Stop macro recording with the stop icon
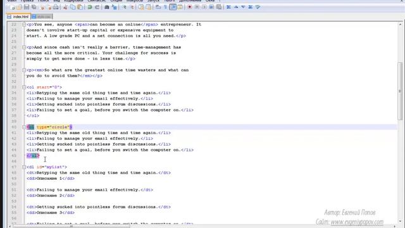This screenshot has width=405, height=228. click(197, 7)
